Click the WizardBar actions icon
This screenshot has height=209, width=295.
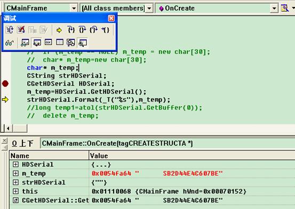coord(285,8)
